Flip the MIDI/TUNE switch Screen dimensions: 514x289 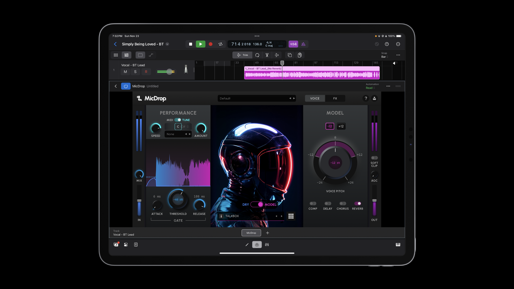[x=178, y=120]
